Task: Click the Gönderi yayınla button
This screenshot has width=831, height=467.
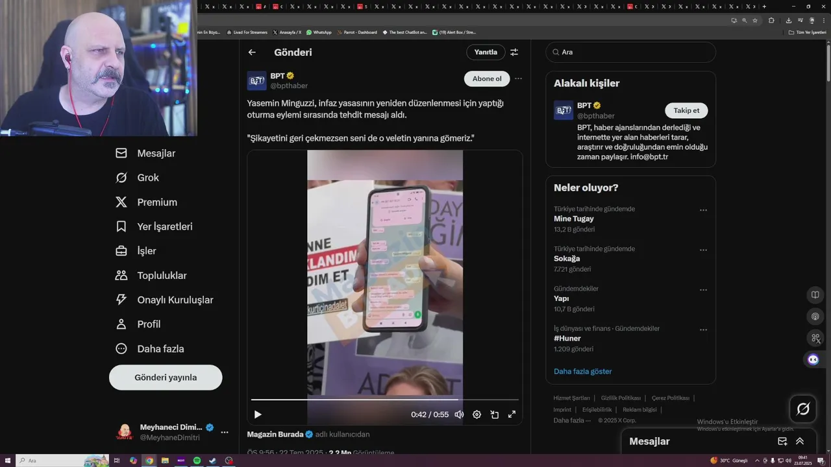Action: click(x=166, y=377)
